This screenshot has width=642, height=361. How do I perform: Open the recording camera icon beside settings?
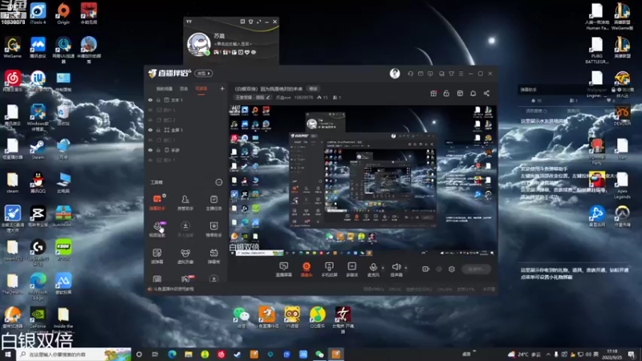coord(426,269)
